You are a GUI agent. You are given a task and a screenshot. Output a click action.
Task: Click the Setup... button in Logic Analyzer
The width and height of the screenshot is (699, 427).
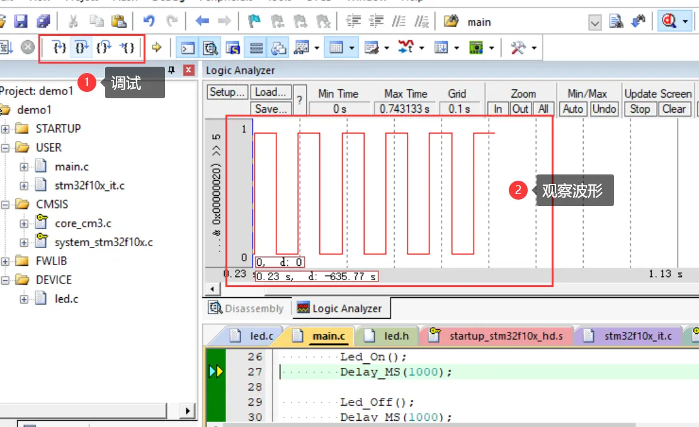227,93
